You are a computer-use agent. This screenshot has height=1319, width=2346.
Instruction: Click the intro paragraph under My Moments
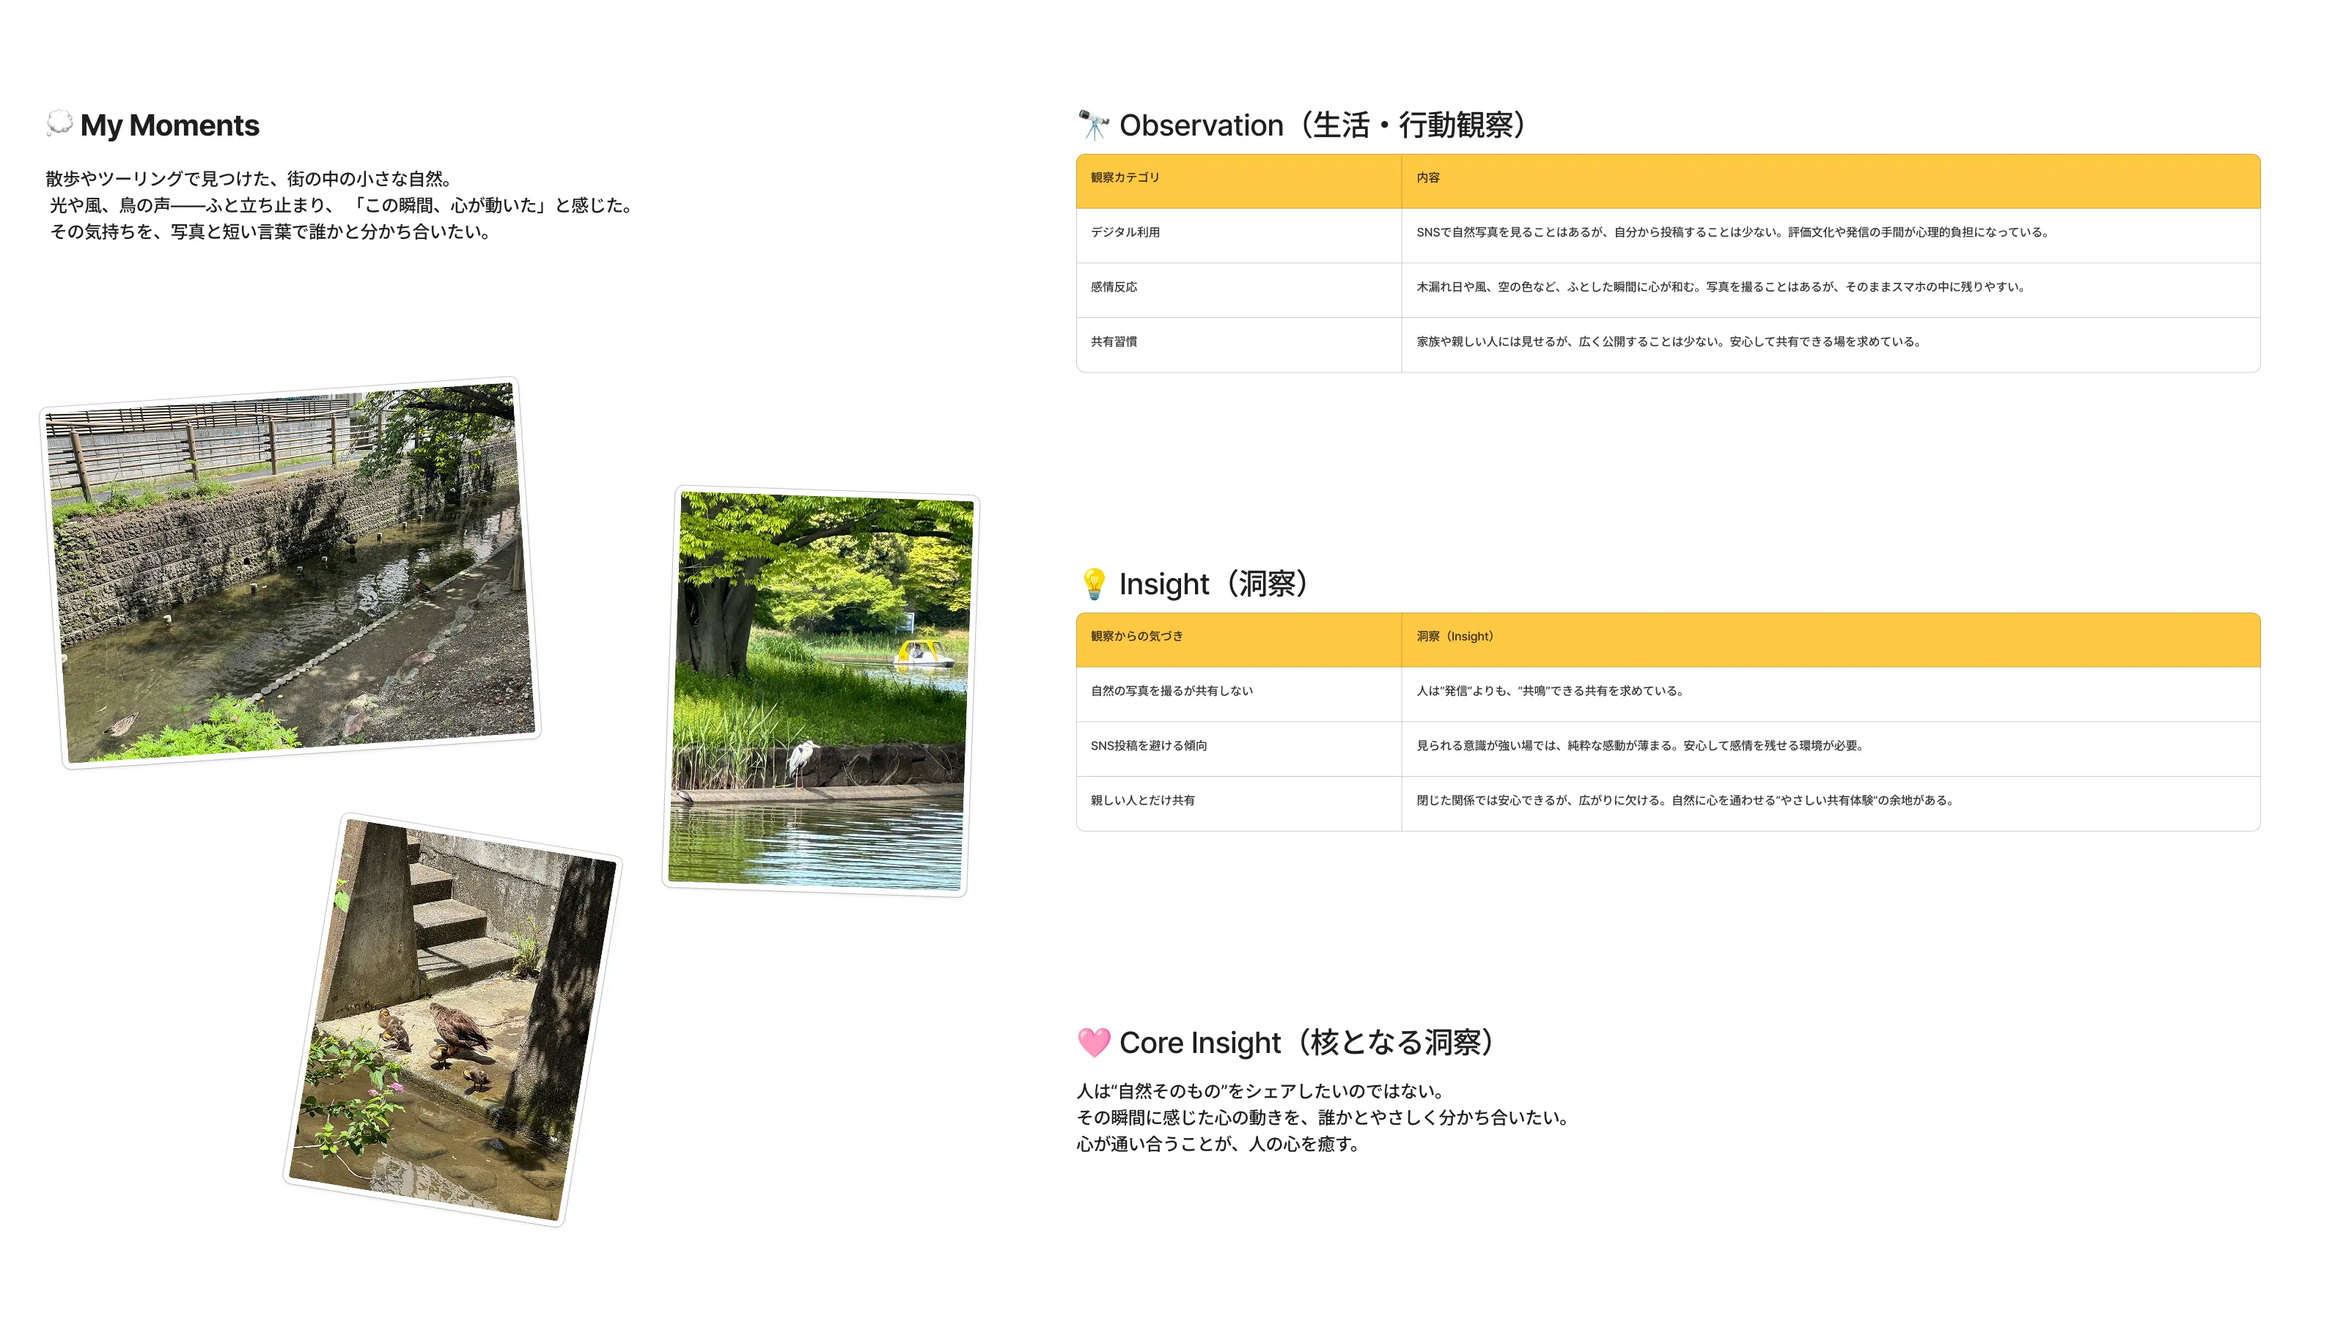pos(342,207)
